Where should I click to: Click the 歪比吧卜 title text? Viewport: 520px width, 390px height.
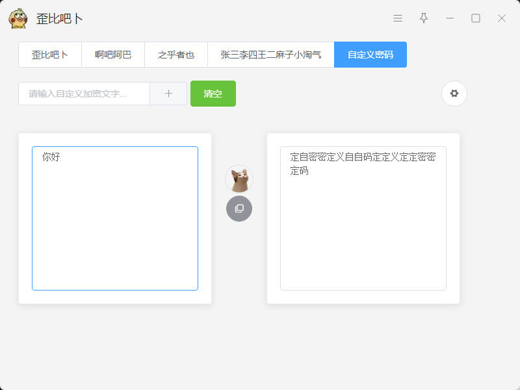(x=60, y=19)
